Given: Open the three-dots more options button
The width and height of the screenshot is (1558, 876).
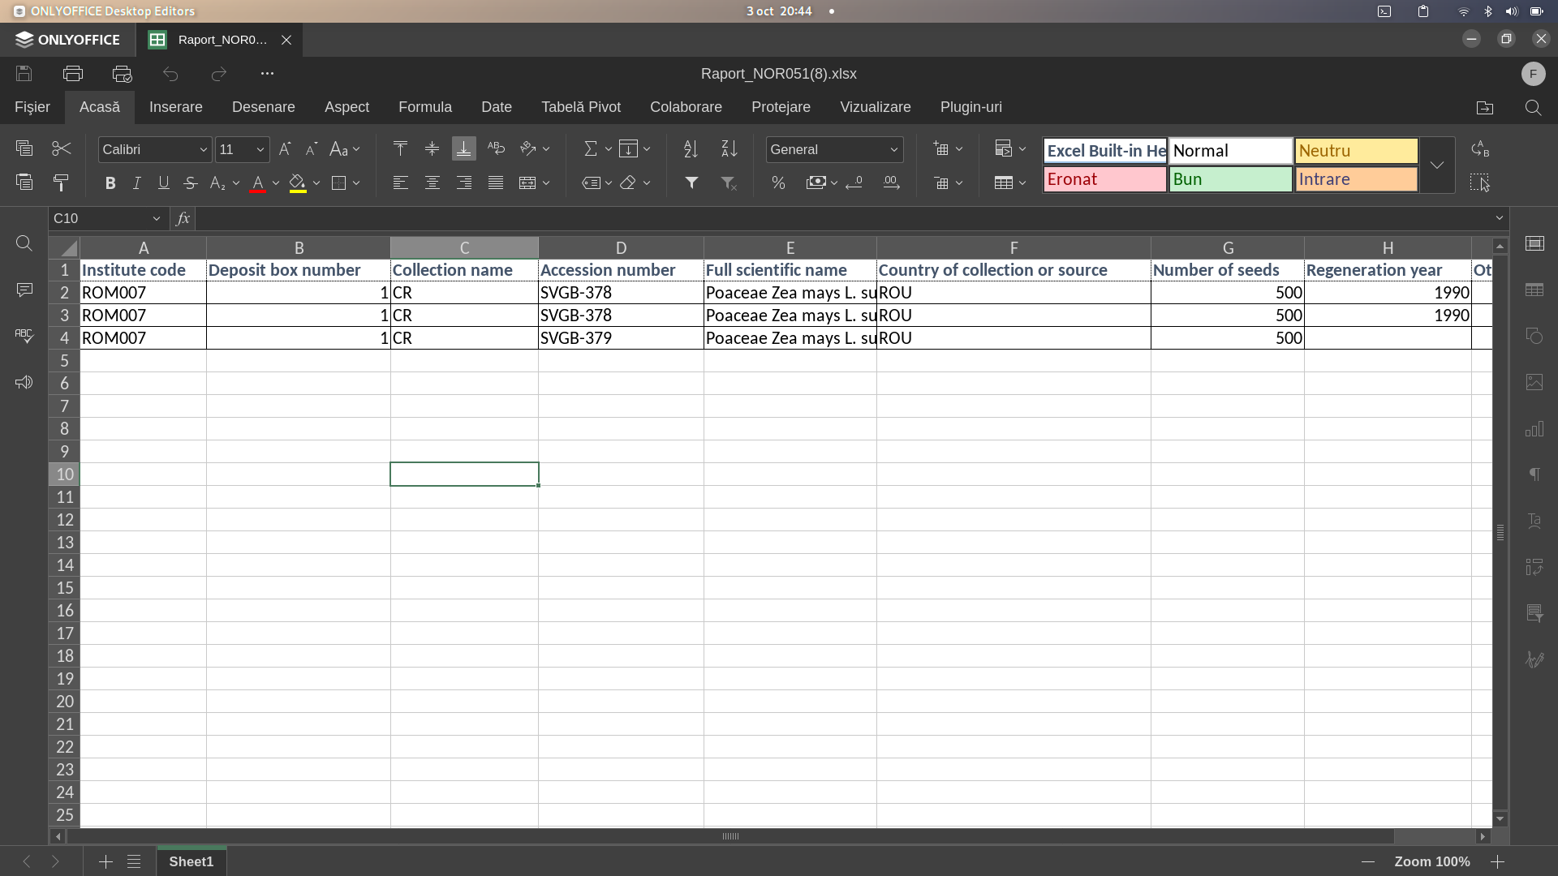Looking at the screenshot, I should pyautogui.click(x=267, y=74).
